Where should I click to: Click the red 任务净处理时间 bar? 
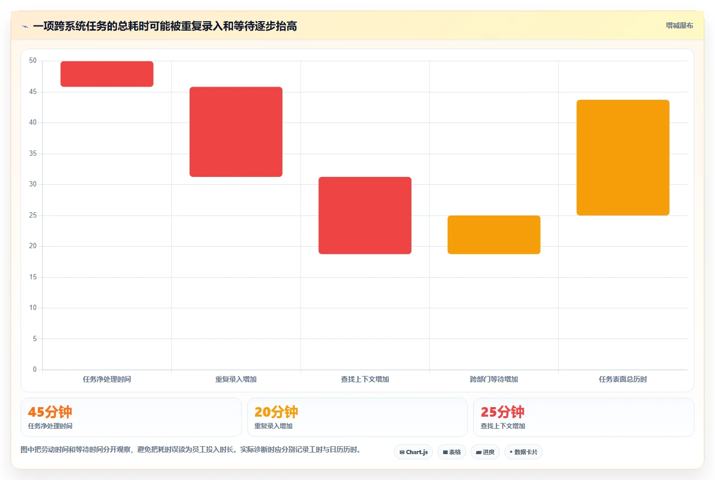(x=107, y=74)
